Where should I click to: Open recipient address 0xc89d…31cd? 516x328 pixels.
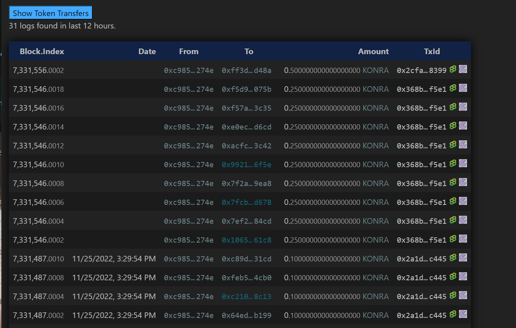pos(247,259)
